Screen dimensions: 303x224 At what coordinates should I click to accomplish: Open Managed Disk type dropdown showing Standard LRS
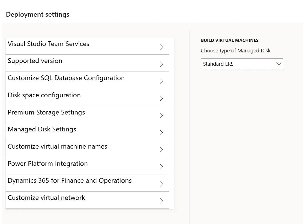(x=242, y=64)
